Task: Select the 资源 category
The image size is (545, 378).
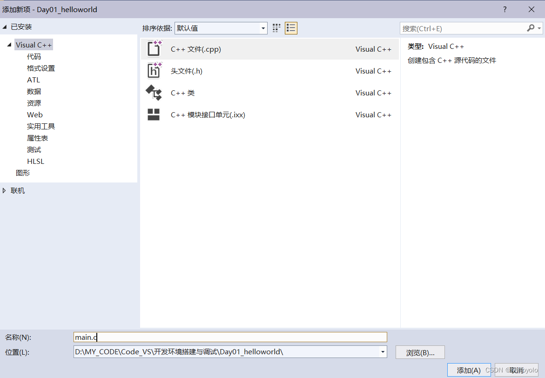Action: coord(34,103)
